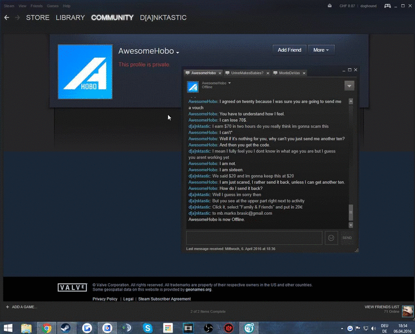Go to the COMMUNITY section
Viewport: 415px width, 334px height.
coord(112,17)
